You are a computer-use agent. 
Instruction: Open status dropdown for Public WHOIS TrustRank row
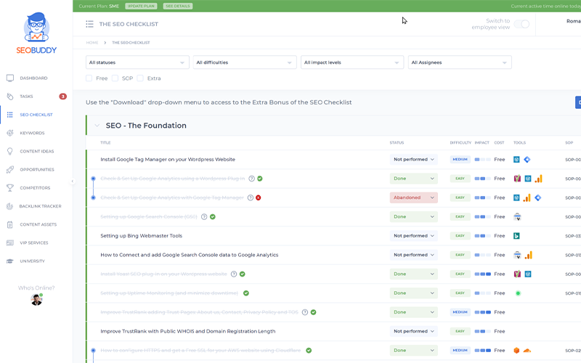click(x=413, y=331)
